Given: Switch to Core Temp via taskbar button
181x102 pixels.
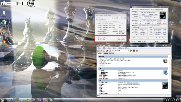Looking at the screenshot, I should 34,100.
